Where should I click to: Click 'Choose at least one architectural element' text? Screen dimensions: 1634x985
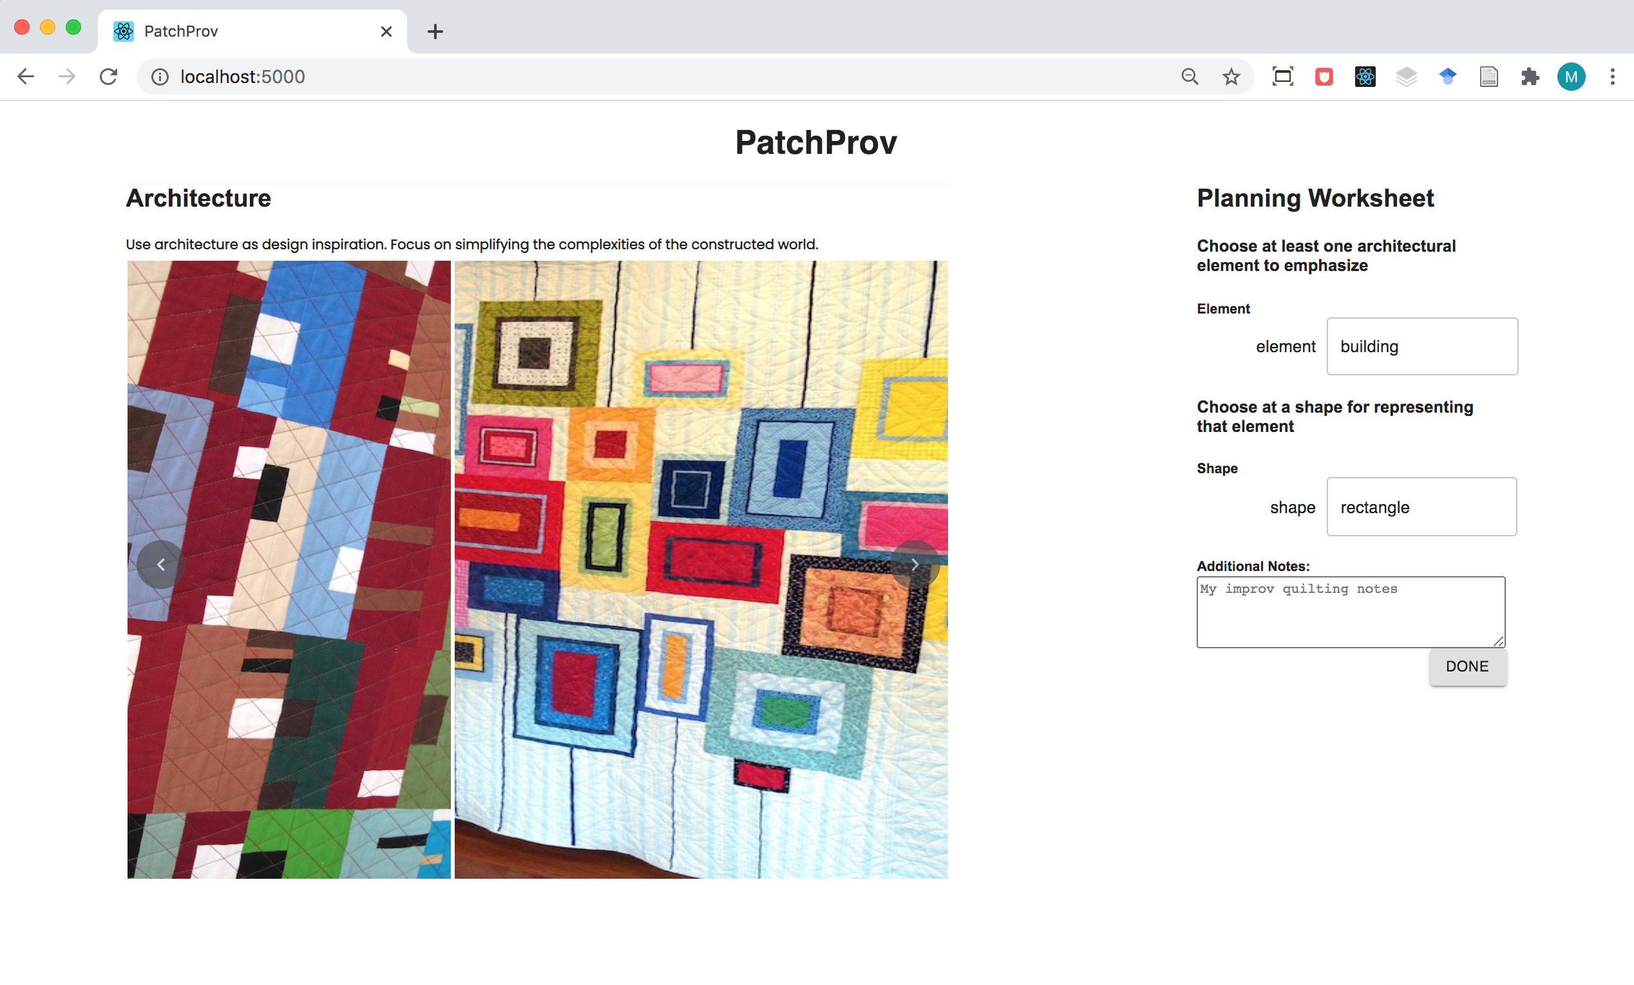(x=1326, y=256)
